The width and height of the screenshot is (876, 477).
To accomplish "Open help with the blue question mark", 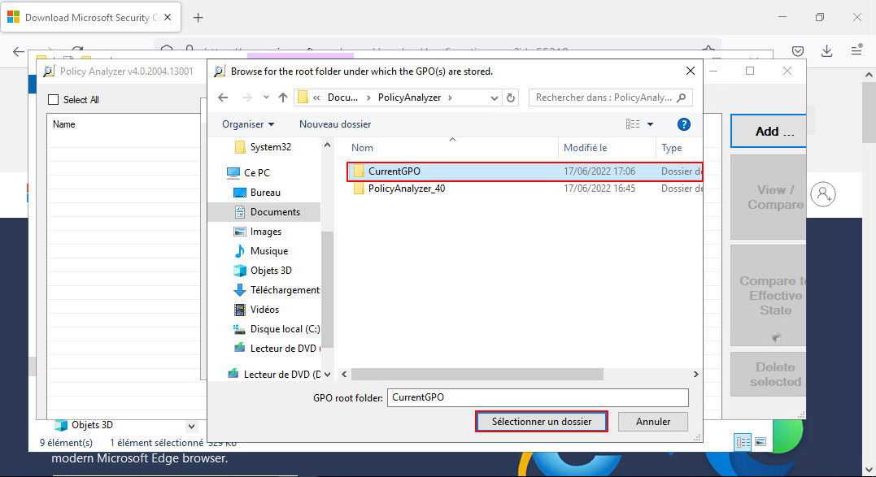I will tap(684, 124).
